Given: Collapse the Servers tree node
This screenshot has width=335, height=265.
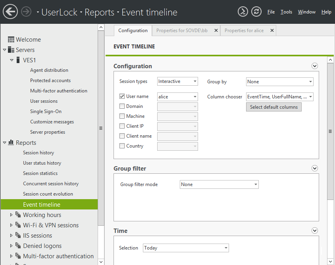Looking at the screenshot, I should click(x=4, y=50).
